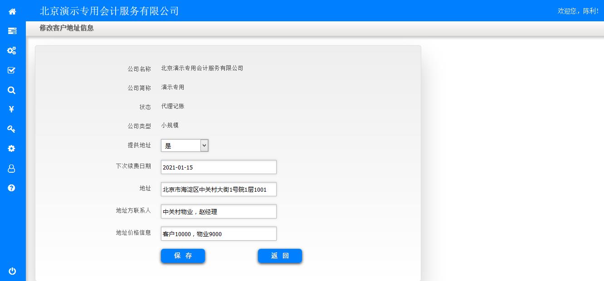Click the power logout icon
The width and height of the screenshot is (604, 281).
(12, 271)
